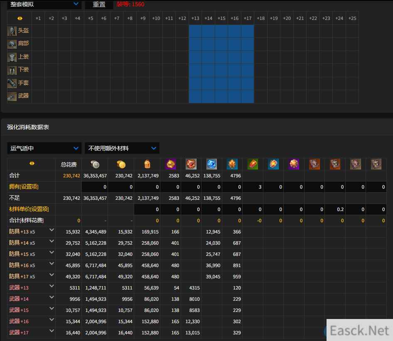Screen dimensions: 393x341
Task: Click the third book material icon
Action: coord(356,164)
